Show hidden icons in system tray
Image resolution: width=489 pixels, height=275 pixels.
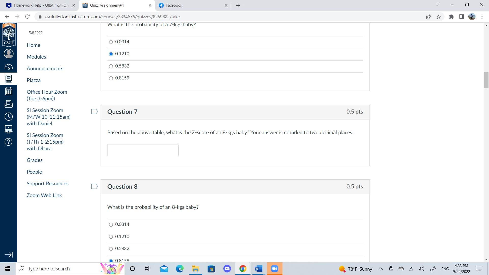381,269
